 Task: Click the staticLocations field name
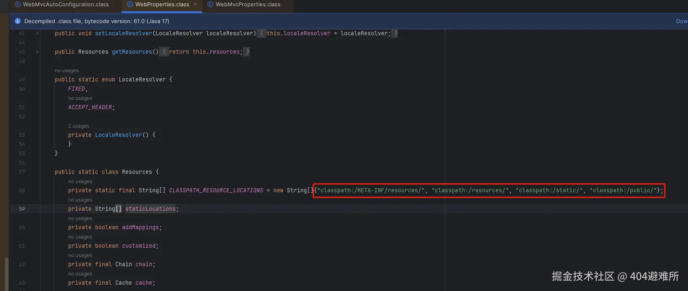[x=150, y=209]
